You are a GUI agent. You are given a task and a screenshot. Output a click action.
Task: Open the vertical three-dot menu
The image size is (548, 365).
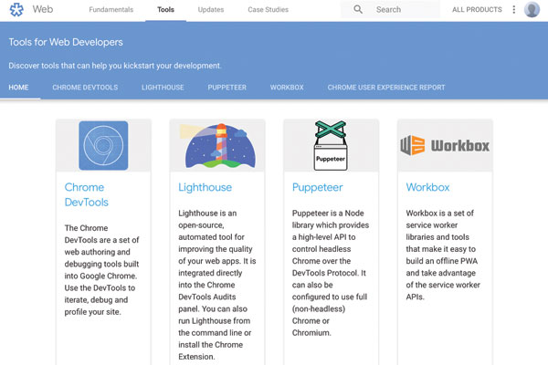514,10
